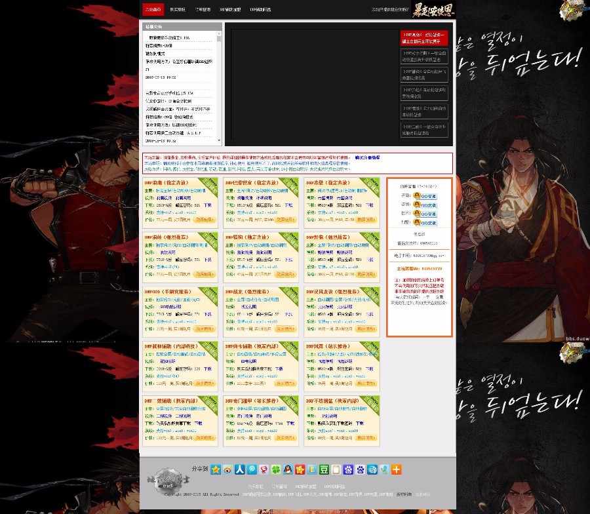This screenshot has height=514, width=590.
Task: Click the buy button in DNF奇门遁甲 card
Action: tap(285, 437)
